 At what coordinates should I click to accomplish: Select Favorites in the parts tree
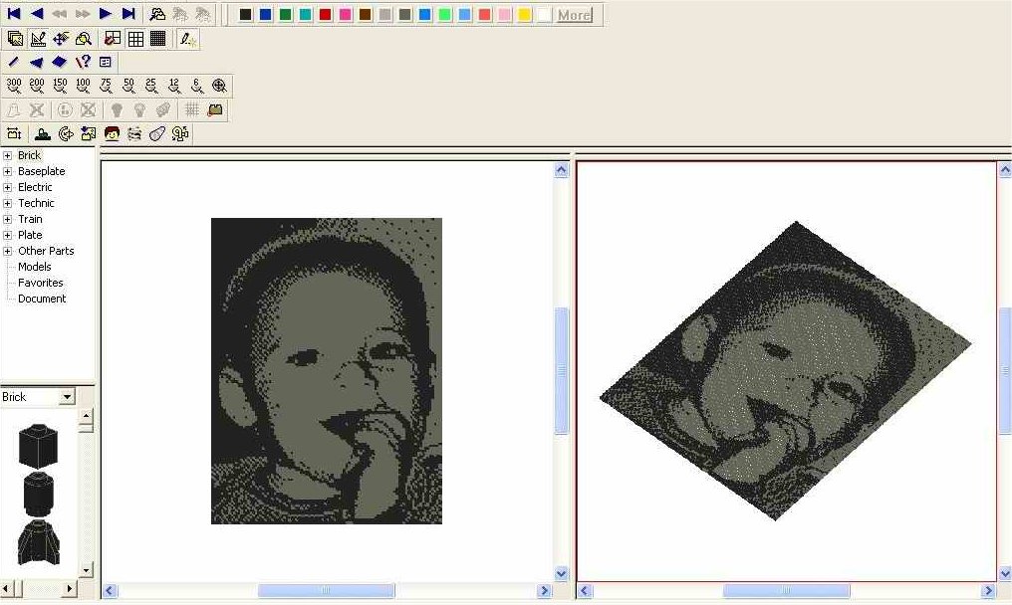point(41,284)
